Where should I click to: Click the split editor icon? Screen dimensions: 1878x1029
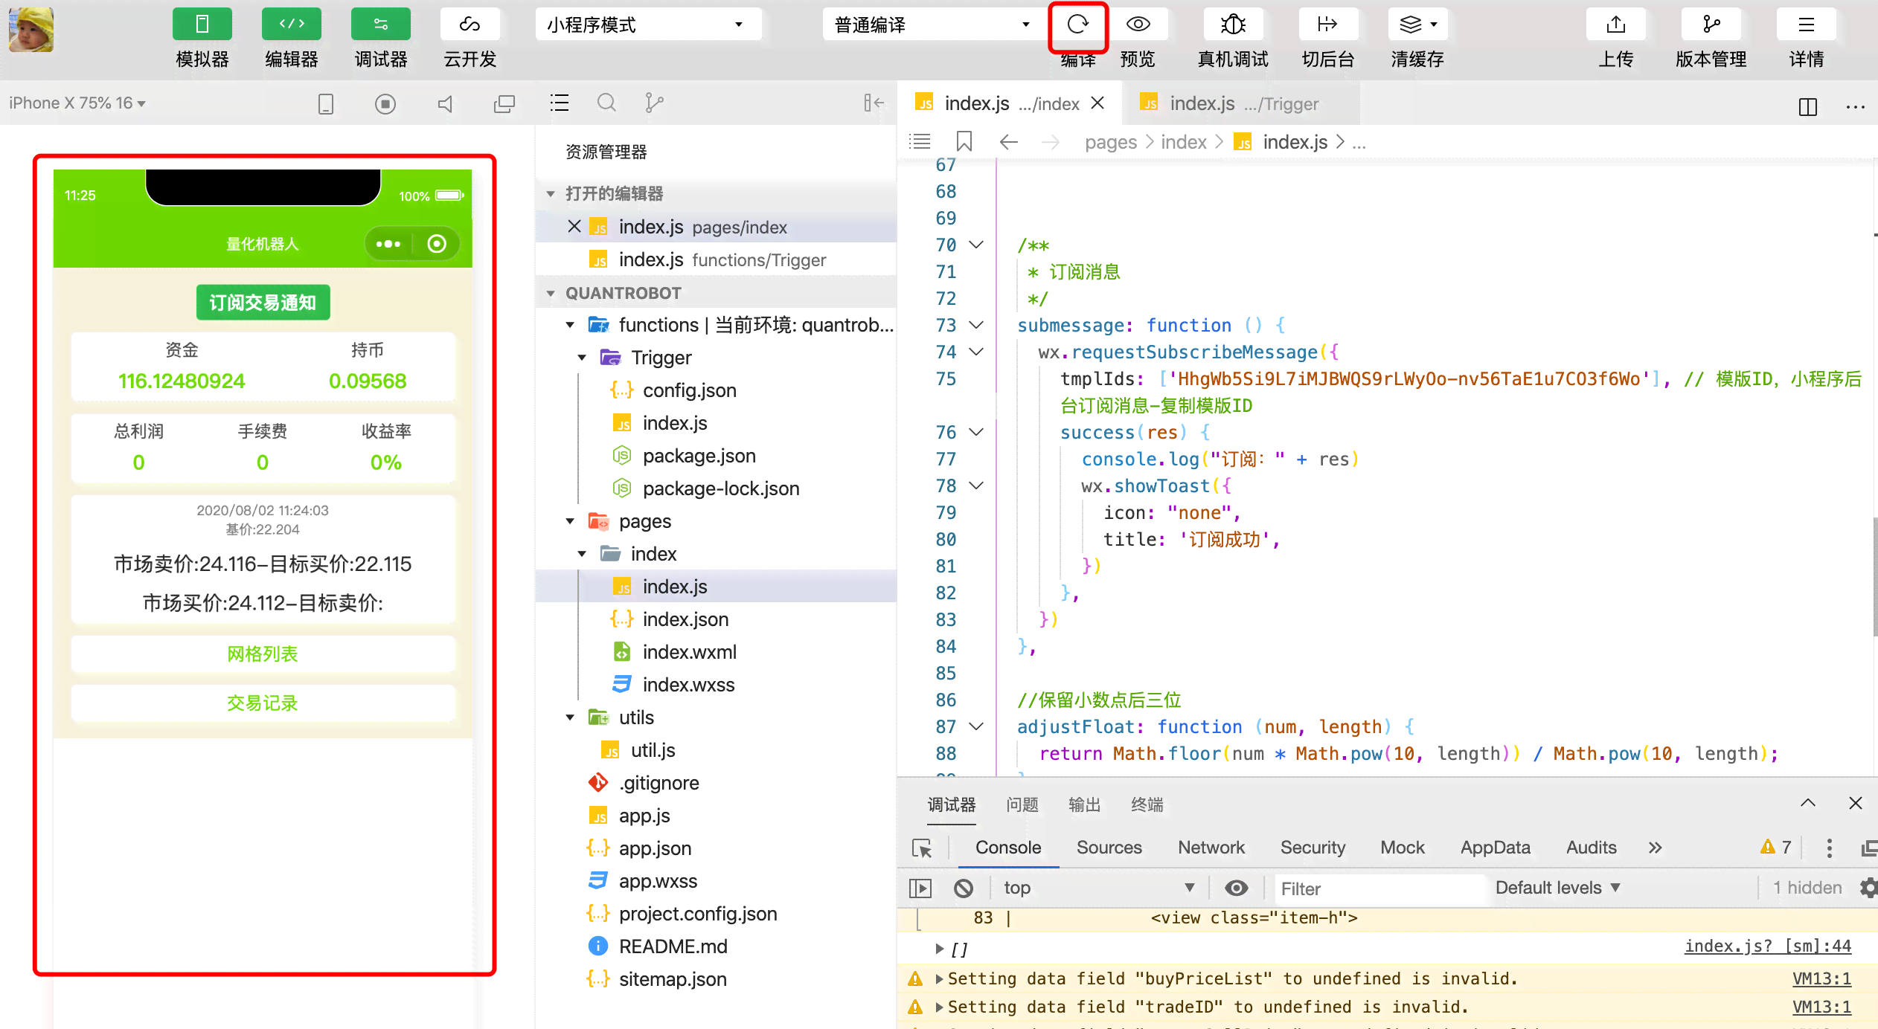[x=1808, y=106]
